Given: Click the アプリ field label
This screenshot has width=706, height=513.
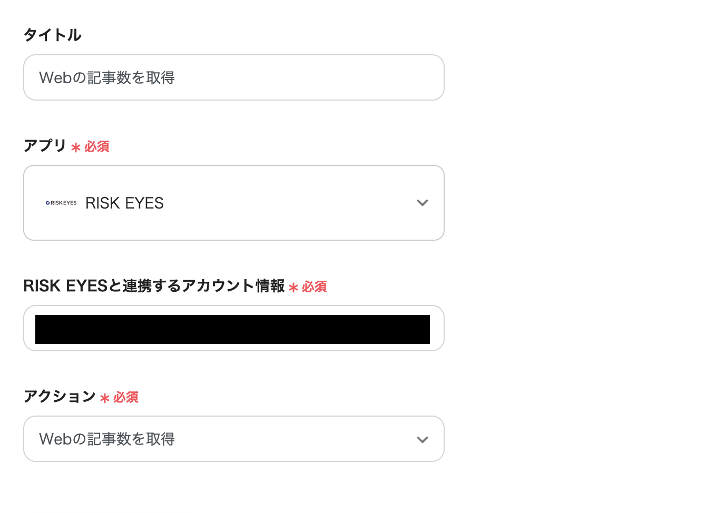Looking at the screenshot, I should [x=45, y=145].
